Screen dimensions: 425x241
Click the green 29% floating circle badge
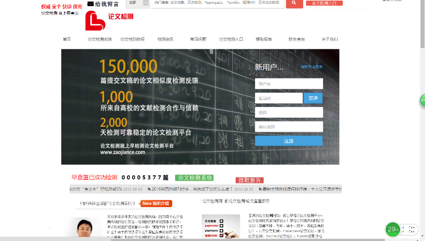(393, 229)
